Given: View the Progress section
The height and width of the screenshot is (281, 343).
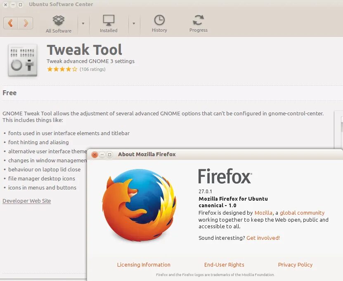Looking at the screenshot, I should point(199,24).
